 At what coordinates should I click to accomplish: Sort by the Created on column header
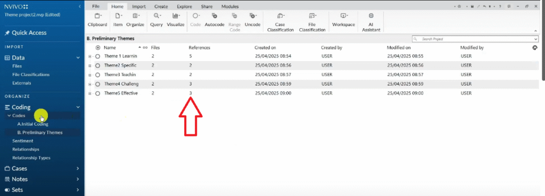coord(265,48)
